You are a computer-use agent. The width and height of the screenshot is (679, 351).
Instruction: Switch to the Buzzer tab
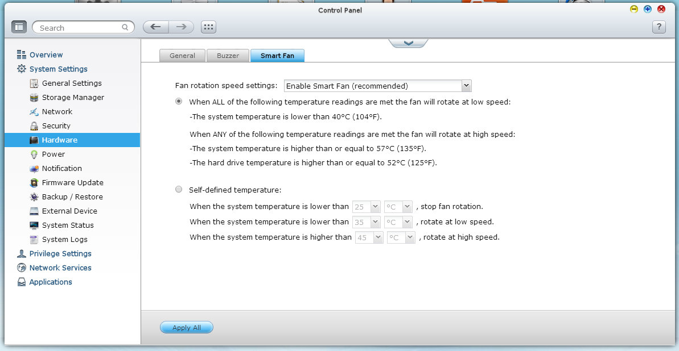click(x=228, y=56)
